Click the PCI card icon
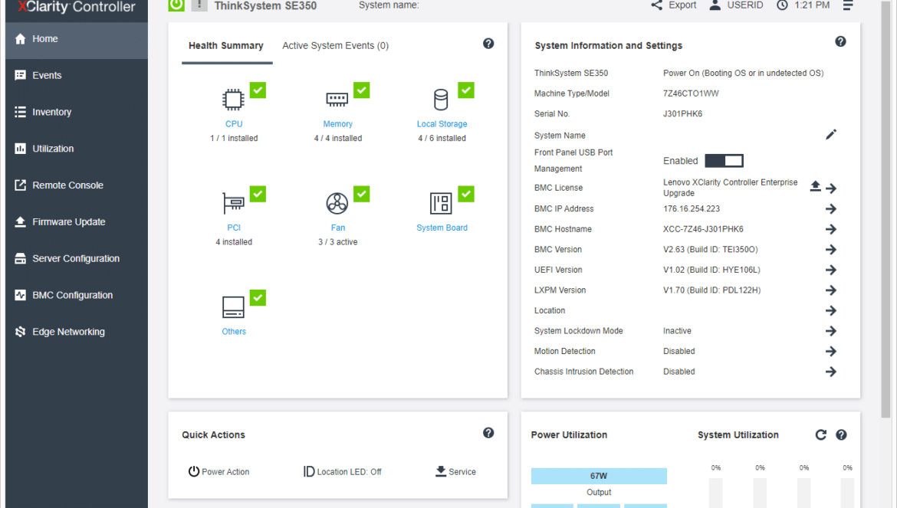Image resolution: width=897 pixels, height=508 pixels. pyautogui.click(x=233, y=203)
